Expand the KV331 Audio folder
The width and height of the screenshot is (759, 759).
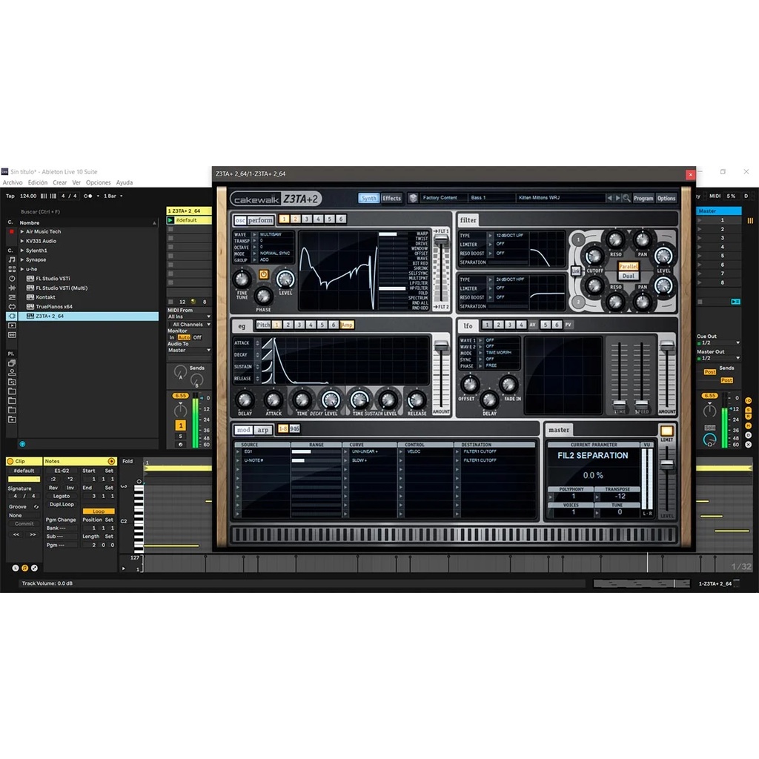pyautogui.click(x=21, y=241)
